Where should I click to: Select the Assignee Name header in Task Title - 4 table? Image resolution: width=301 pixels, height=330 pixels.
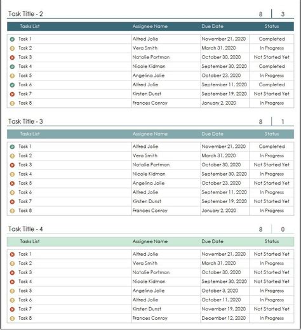coord(150,241)
